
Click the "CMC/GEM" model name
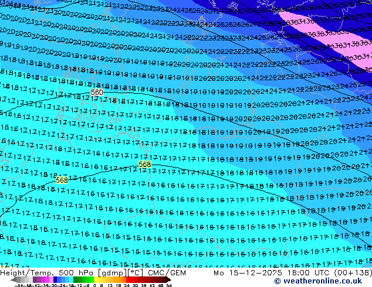point(167,273)
